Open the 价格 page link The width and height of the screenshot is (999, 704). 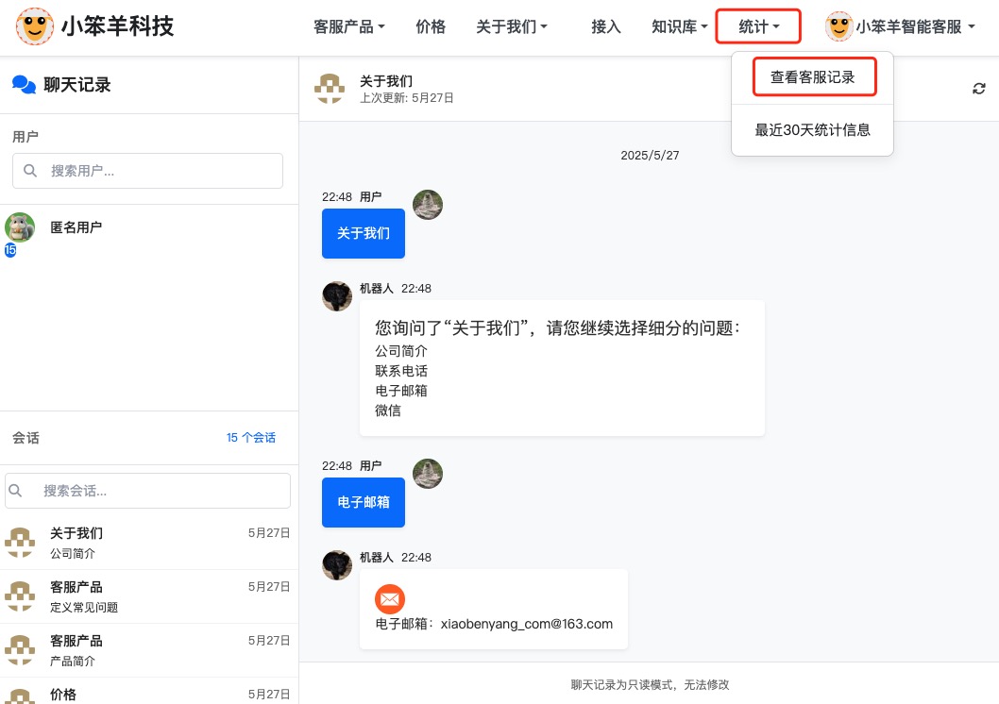pos(431,27)
